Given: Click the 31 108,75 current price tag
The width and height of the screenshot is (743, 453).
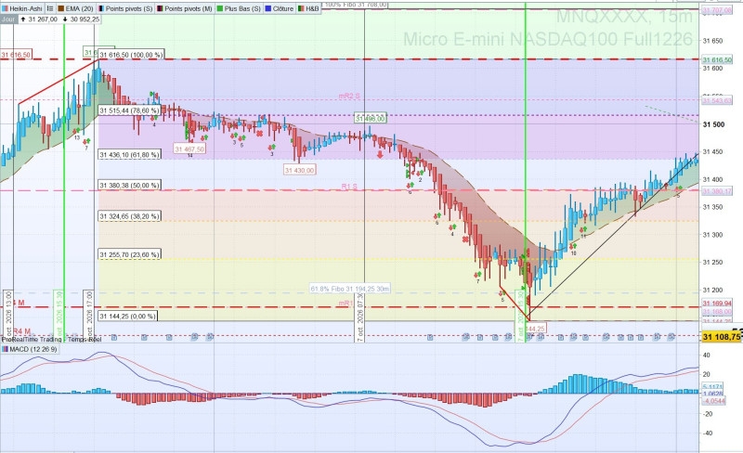Looking at the screenshot, I should coord(721,336).
